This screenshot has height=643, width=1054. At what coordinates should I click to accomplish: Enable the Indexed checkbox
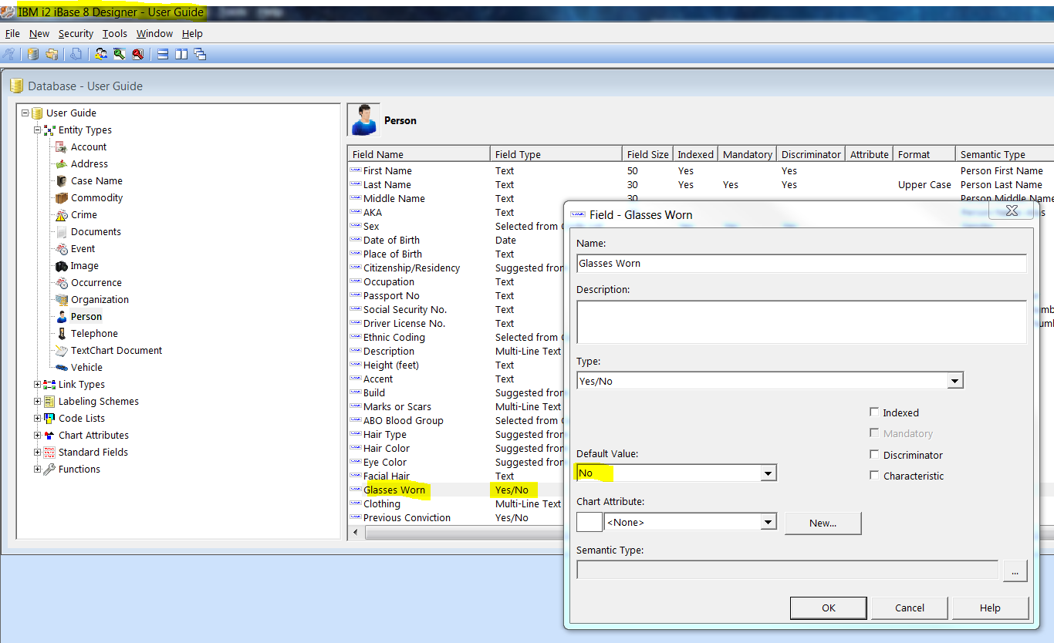(874, 412)
